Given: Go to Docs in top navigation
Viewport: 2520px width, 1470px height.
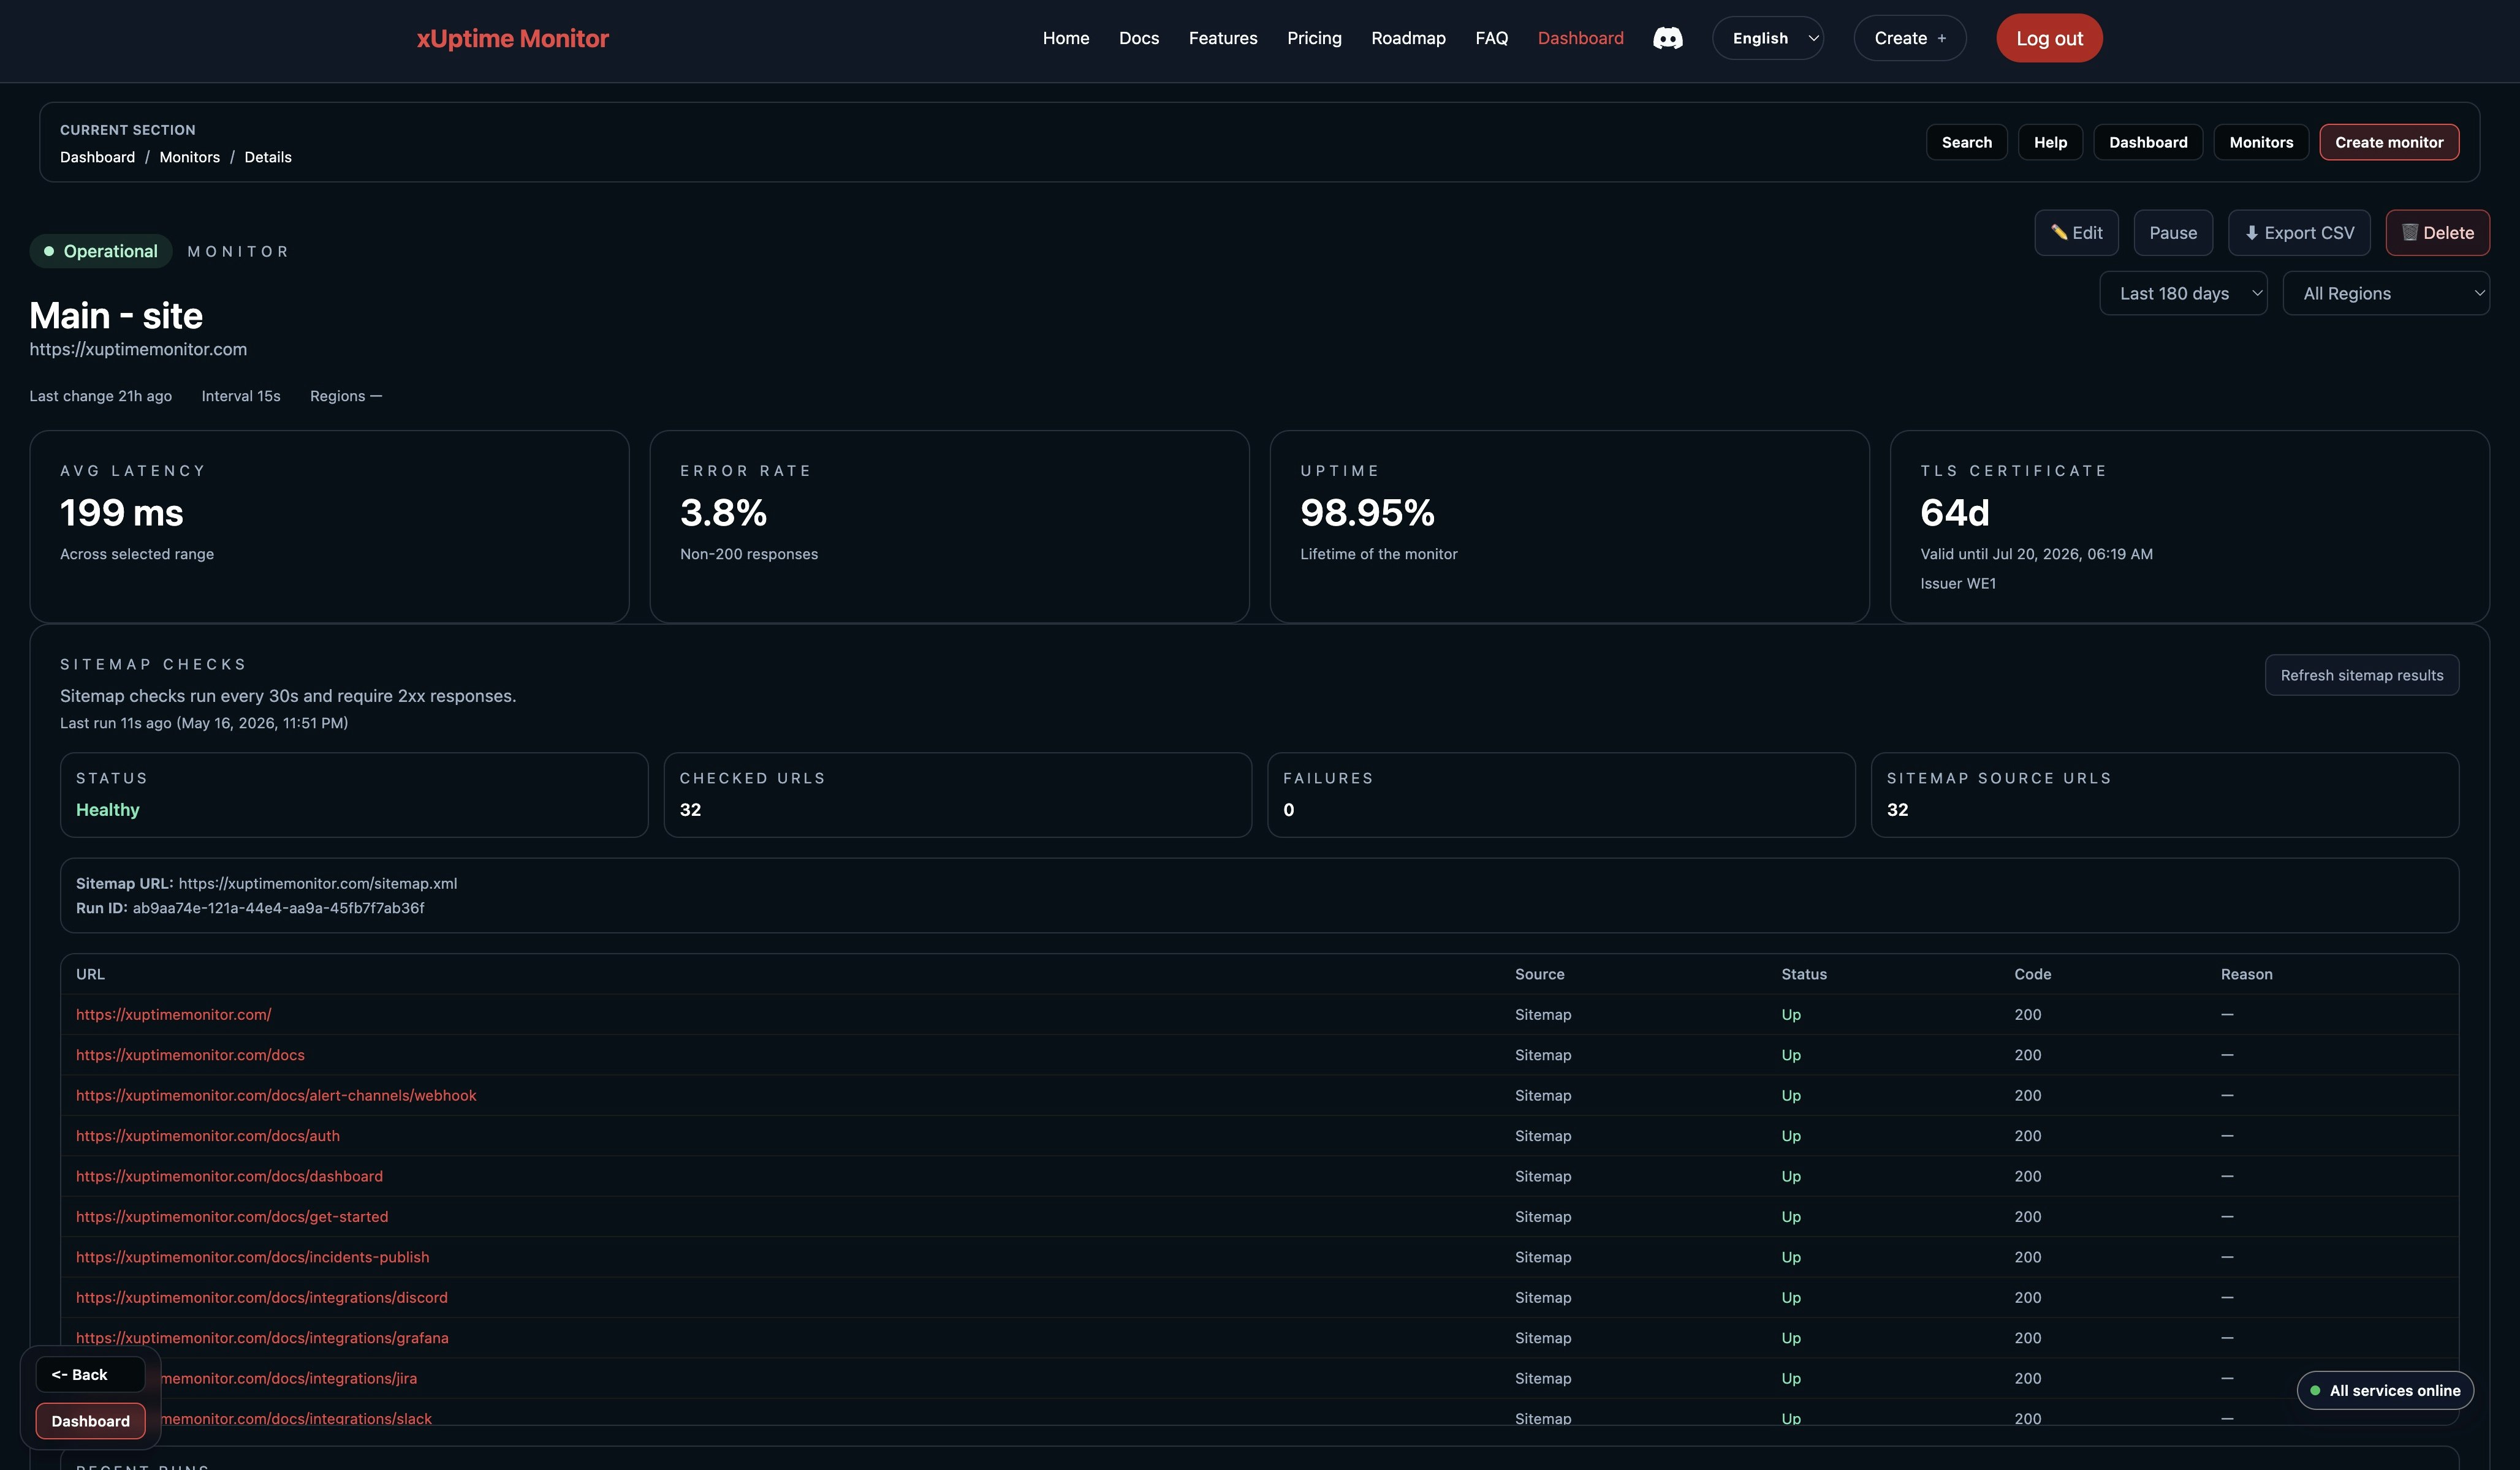Looking at the screenshot, I should [1139, 38].
